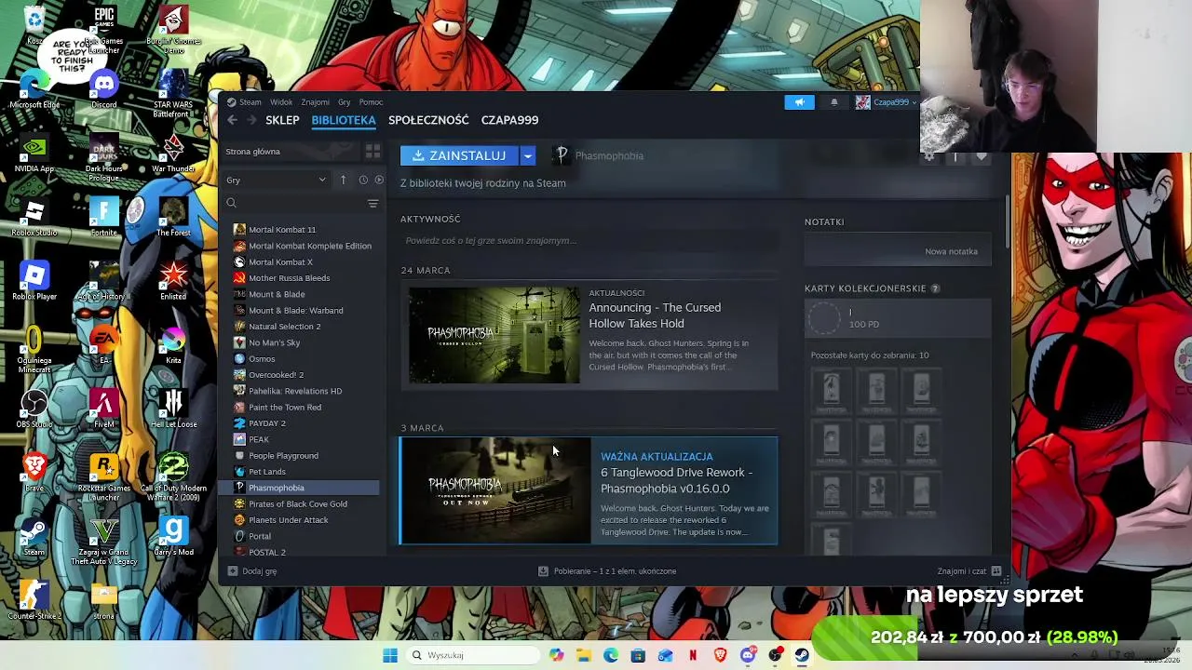Open the game settings gear icon
Image resolution: width=1192 pixels, height=670 pixels.
[x=928, y=156]
